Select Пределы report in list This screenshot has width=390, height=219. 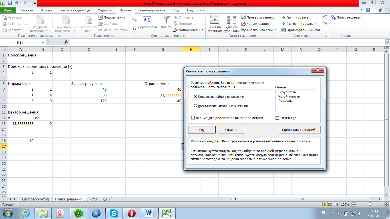[286, 101]
